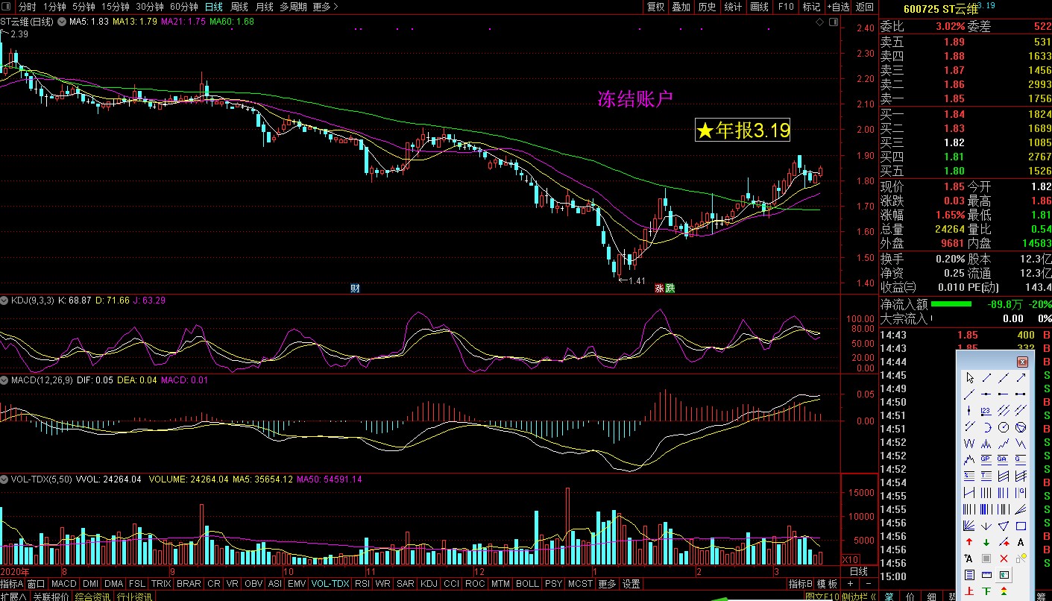Click the 复权 adjustment button
The width and height of the screenshot is (1052, 601).
(x=655, y=7)
